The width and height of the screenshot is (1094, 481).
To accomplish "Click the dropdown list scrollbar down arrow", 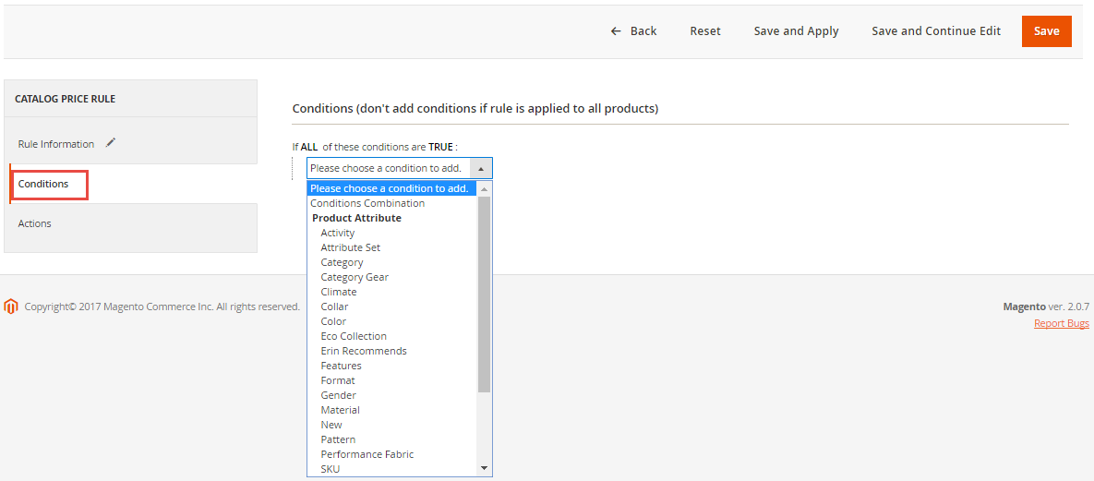I will point(485,468).
